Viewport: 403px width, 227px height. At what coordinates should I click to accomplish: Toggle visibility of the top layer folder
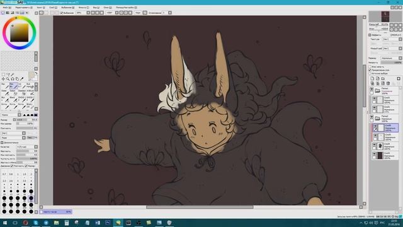[x=372, y=89]
